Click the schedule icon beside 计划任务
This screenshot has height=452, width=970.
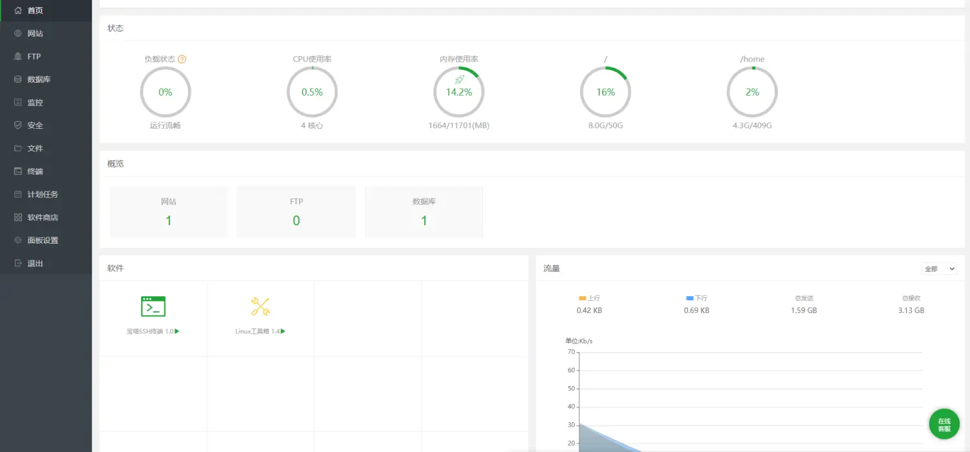pos(18,194)
